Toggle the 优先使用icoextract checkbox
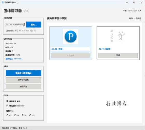Image resolution: width=145 pixels, height=130 pixels. click(7, 106)
